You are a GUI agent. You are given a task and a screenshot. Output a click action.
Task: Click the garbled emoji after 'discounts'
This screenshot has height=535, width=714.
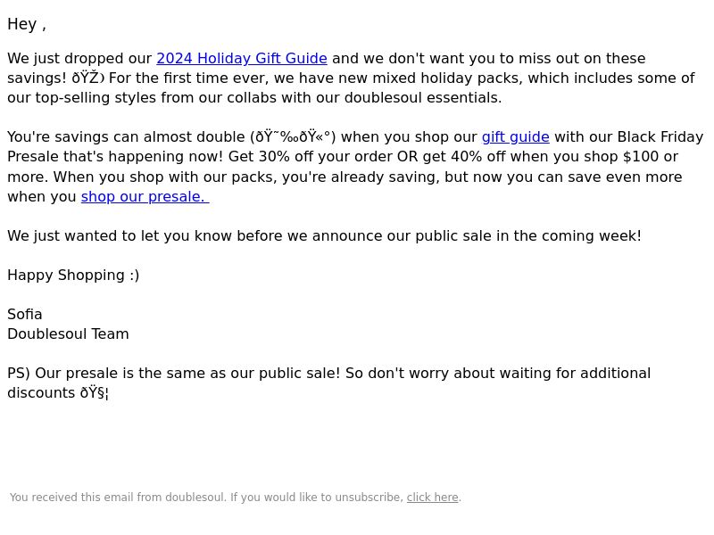tap(95, 393)
